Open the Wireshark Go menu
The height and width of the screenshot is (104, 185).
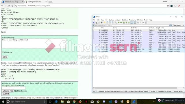pos(106,20)
